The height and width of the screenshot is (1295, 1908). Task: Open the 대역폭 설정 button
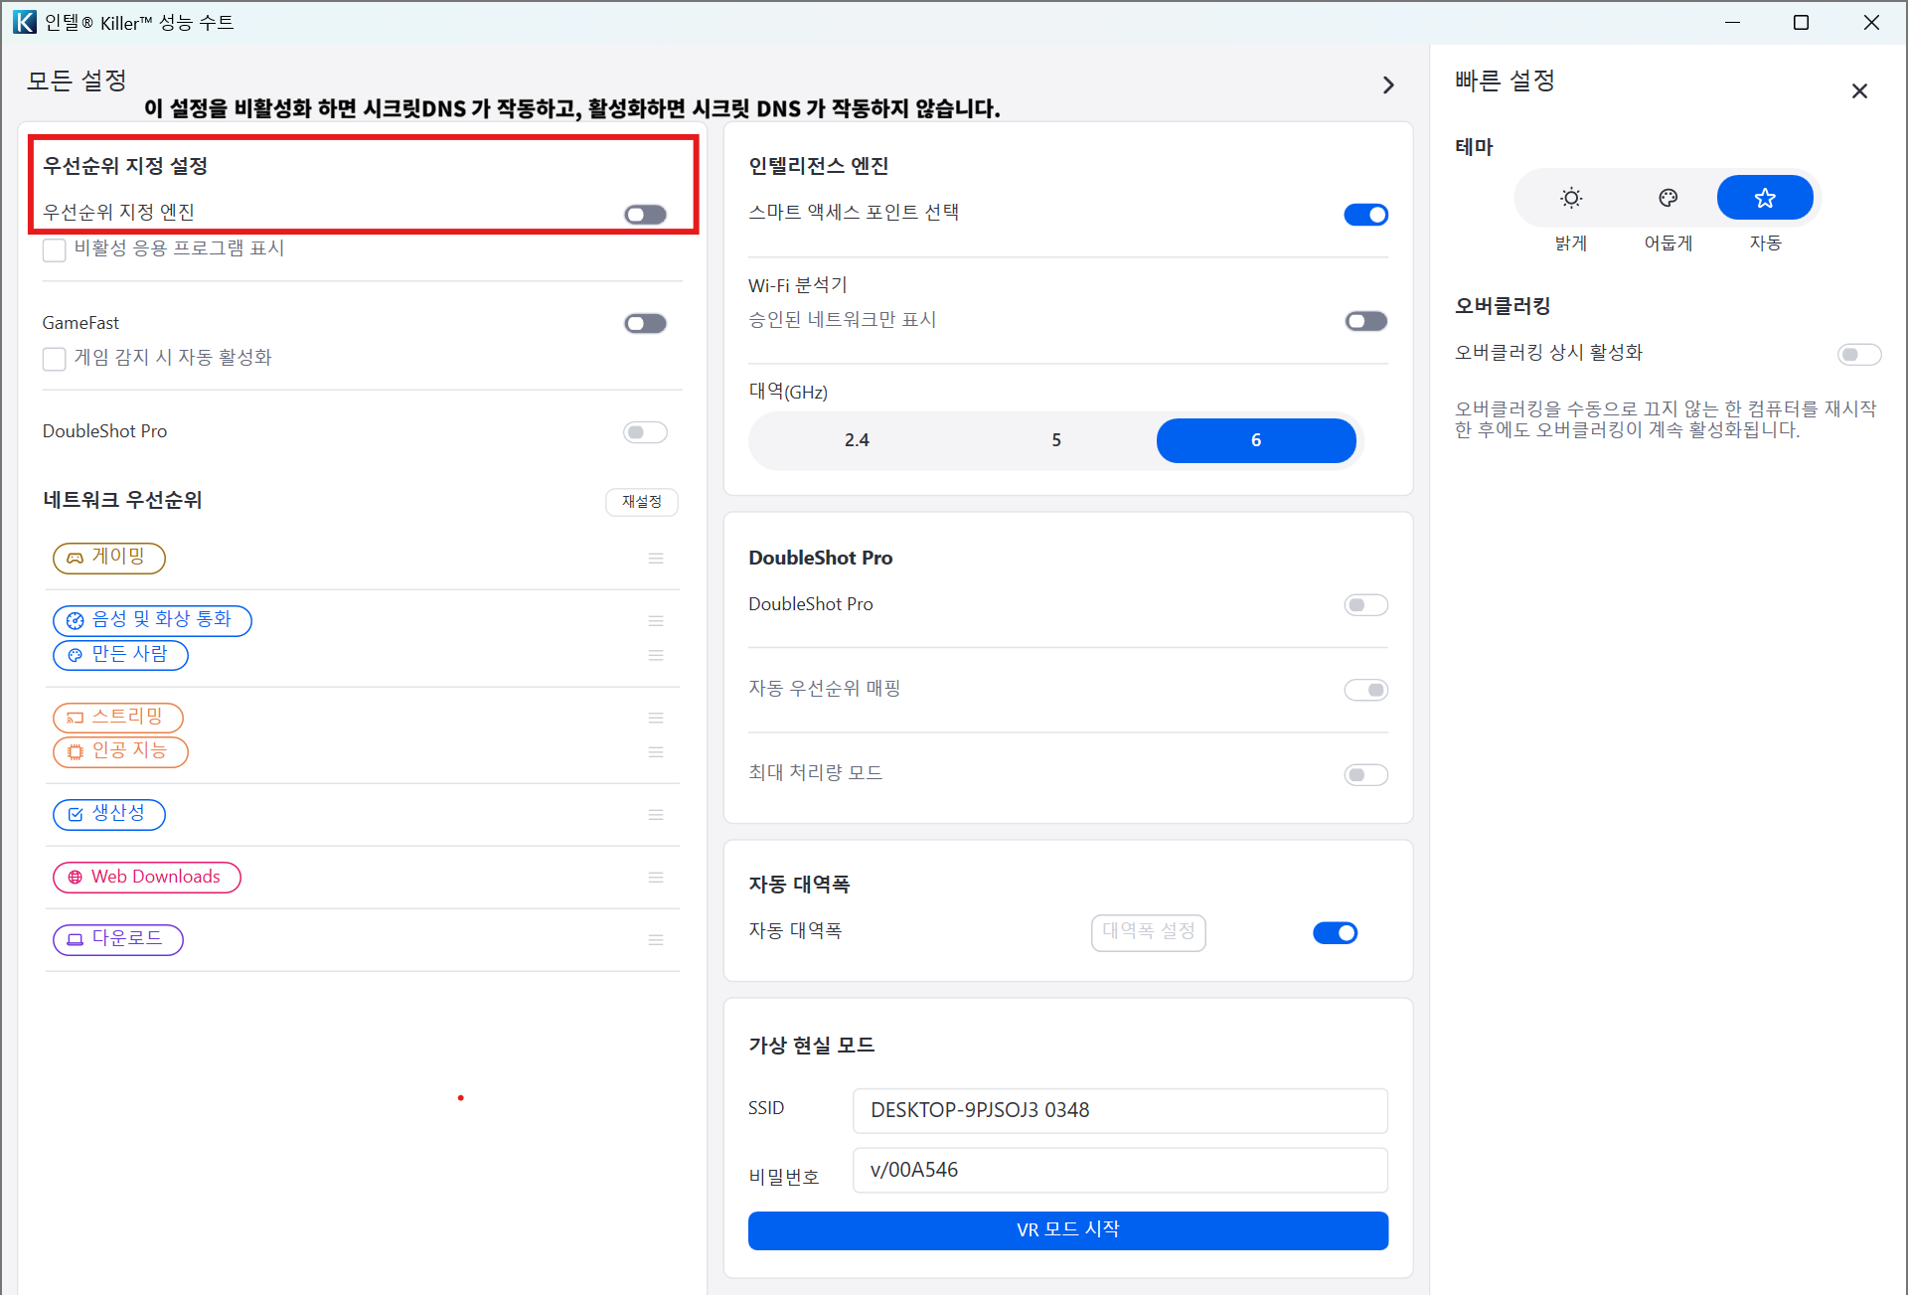click(1148, 932)
